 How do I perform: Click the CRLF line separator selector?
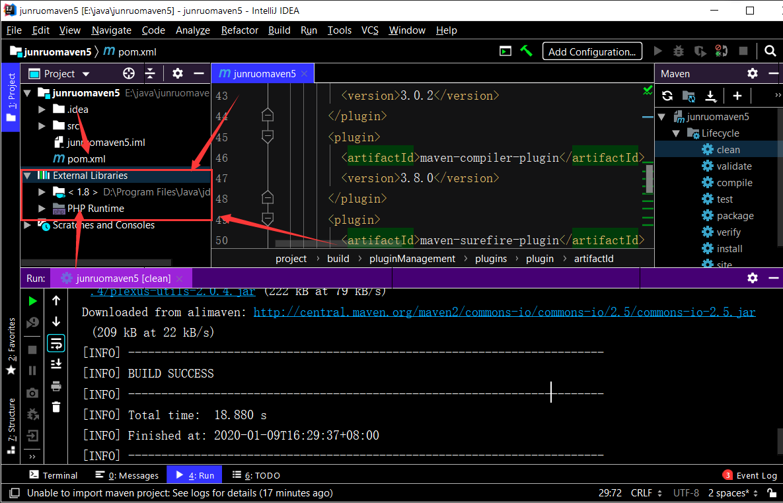coord(647,493)
